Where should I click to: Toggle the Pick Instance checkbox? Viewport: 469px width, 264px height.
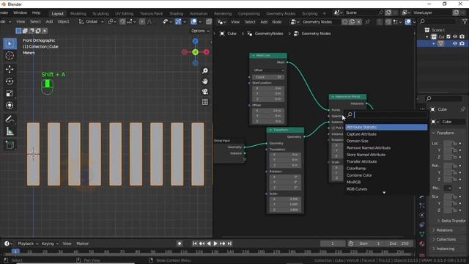333,128
